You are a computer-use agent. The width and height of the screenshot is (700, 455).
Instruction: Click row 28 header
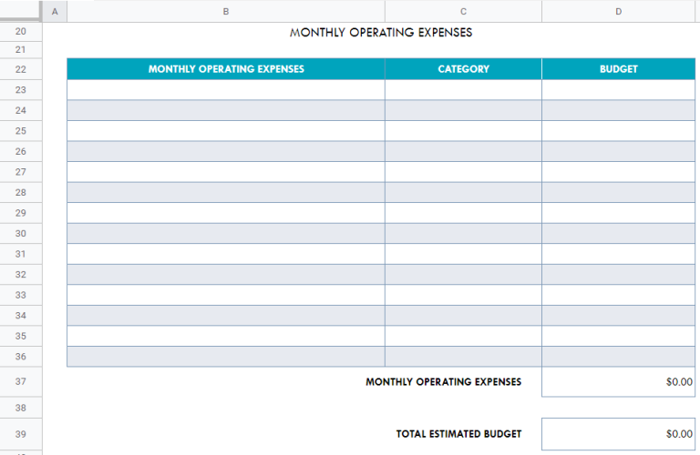(x=21, y=193)
